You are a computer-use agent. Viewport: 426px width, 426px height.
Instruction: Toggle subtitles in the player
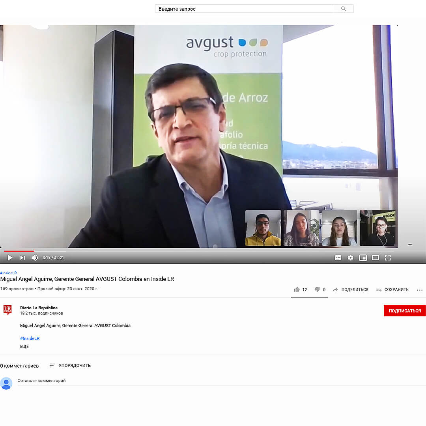pyautogui.click(x=338, y=258)
